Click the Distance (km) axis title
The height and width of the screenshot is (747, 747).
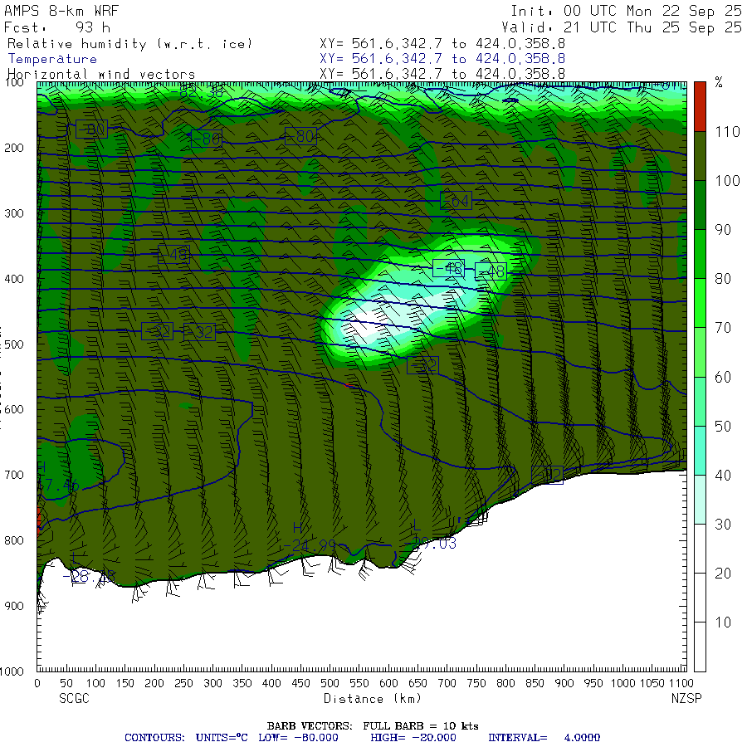[361, 699]
